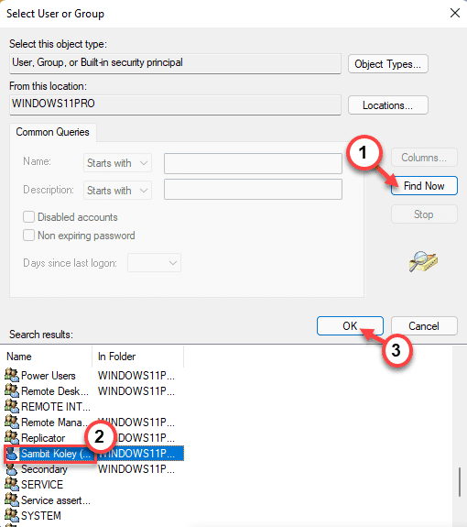Screen dimensions: 467x527
Task: Open the Name Starts with dropdown
Action: coord(117,163)
